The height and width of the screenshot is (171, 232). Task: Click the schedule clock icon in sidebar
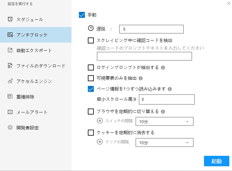(10, 19)
